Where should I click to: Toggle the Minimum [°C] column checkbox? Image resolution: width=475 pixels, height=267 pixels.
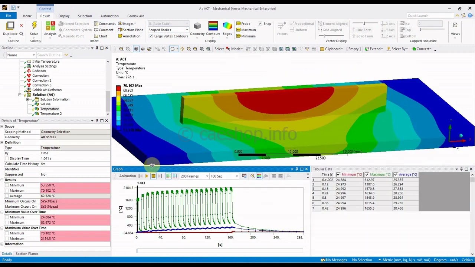click(x=338, y=175)
